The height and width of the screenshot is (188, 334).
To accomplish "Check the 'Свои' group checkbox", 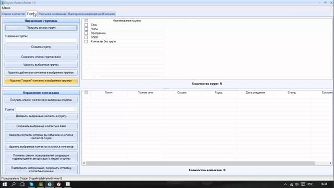I will pos(86,25).
